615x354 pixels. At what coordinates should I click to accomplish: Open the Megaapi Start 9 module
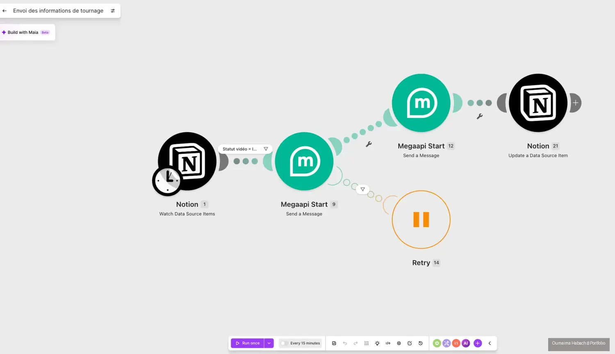304,161
